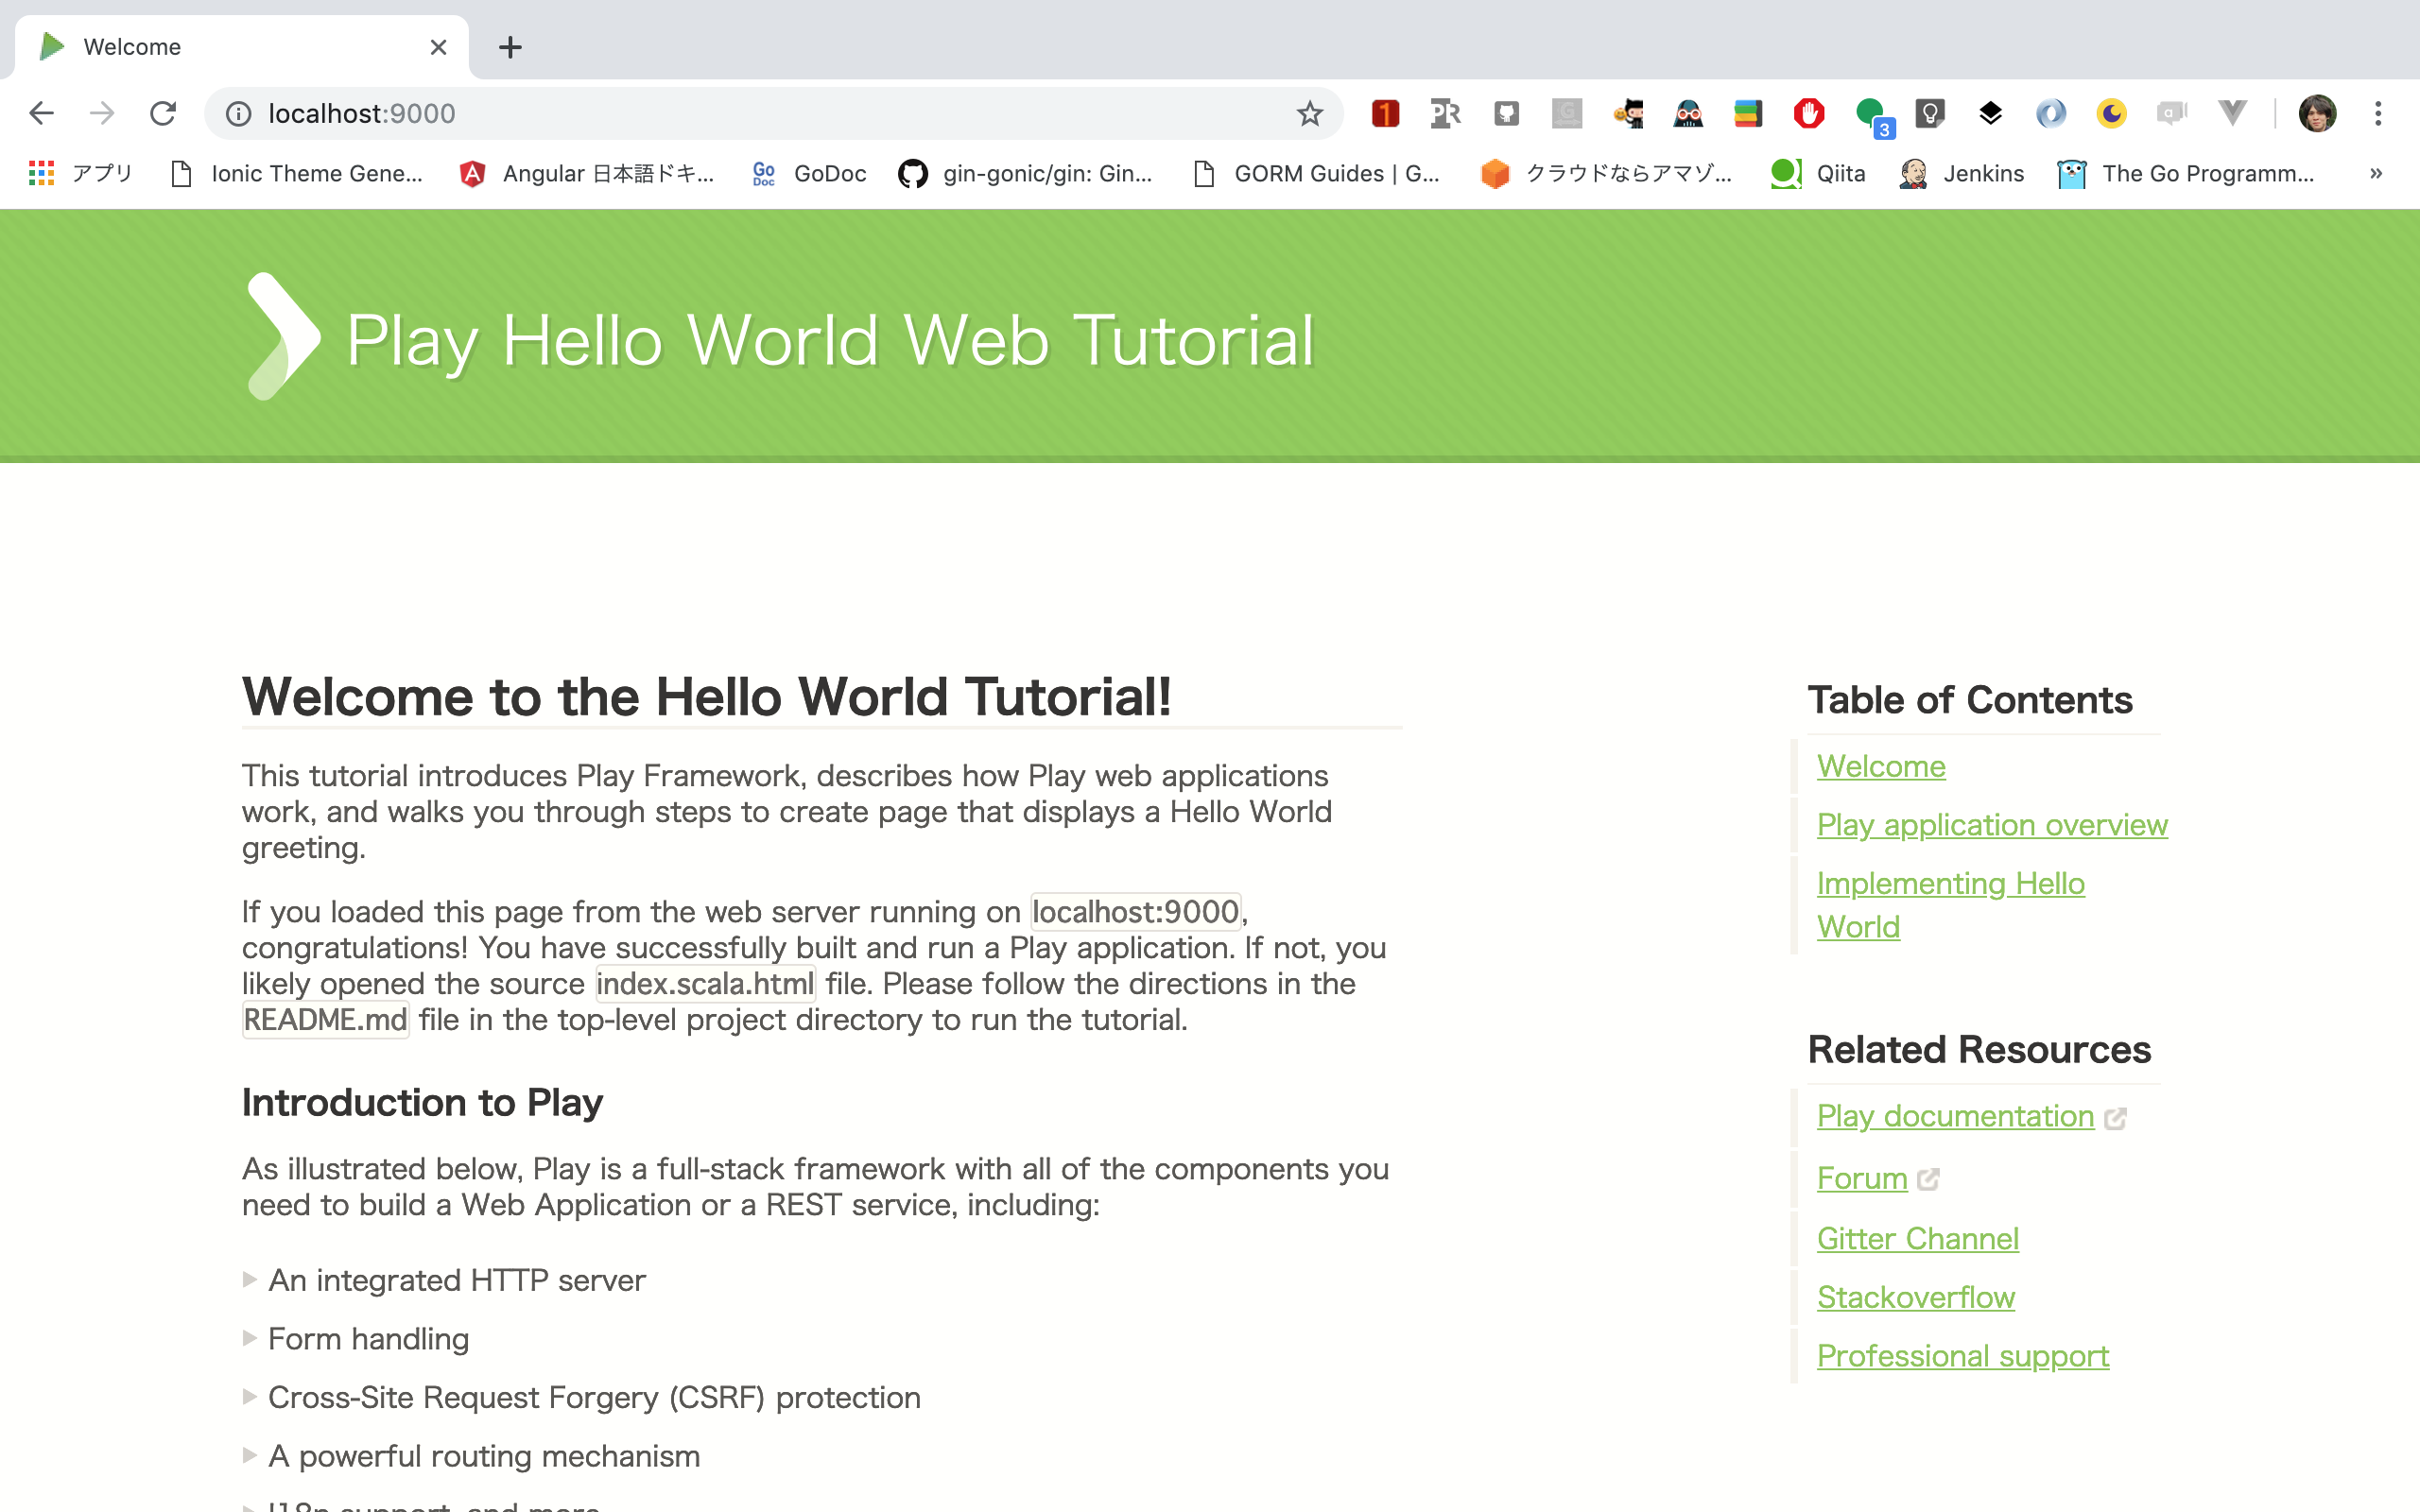Open the Forum resource link
The width and height of the screenshot is (2420, 1512).
(1861, 1178)
